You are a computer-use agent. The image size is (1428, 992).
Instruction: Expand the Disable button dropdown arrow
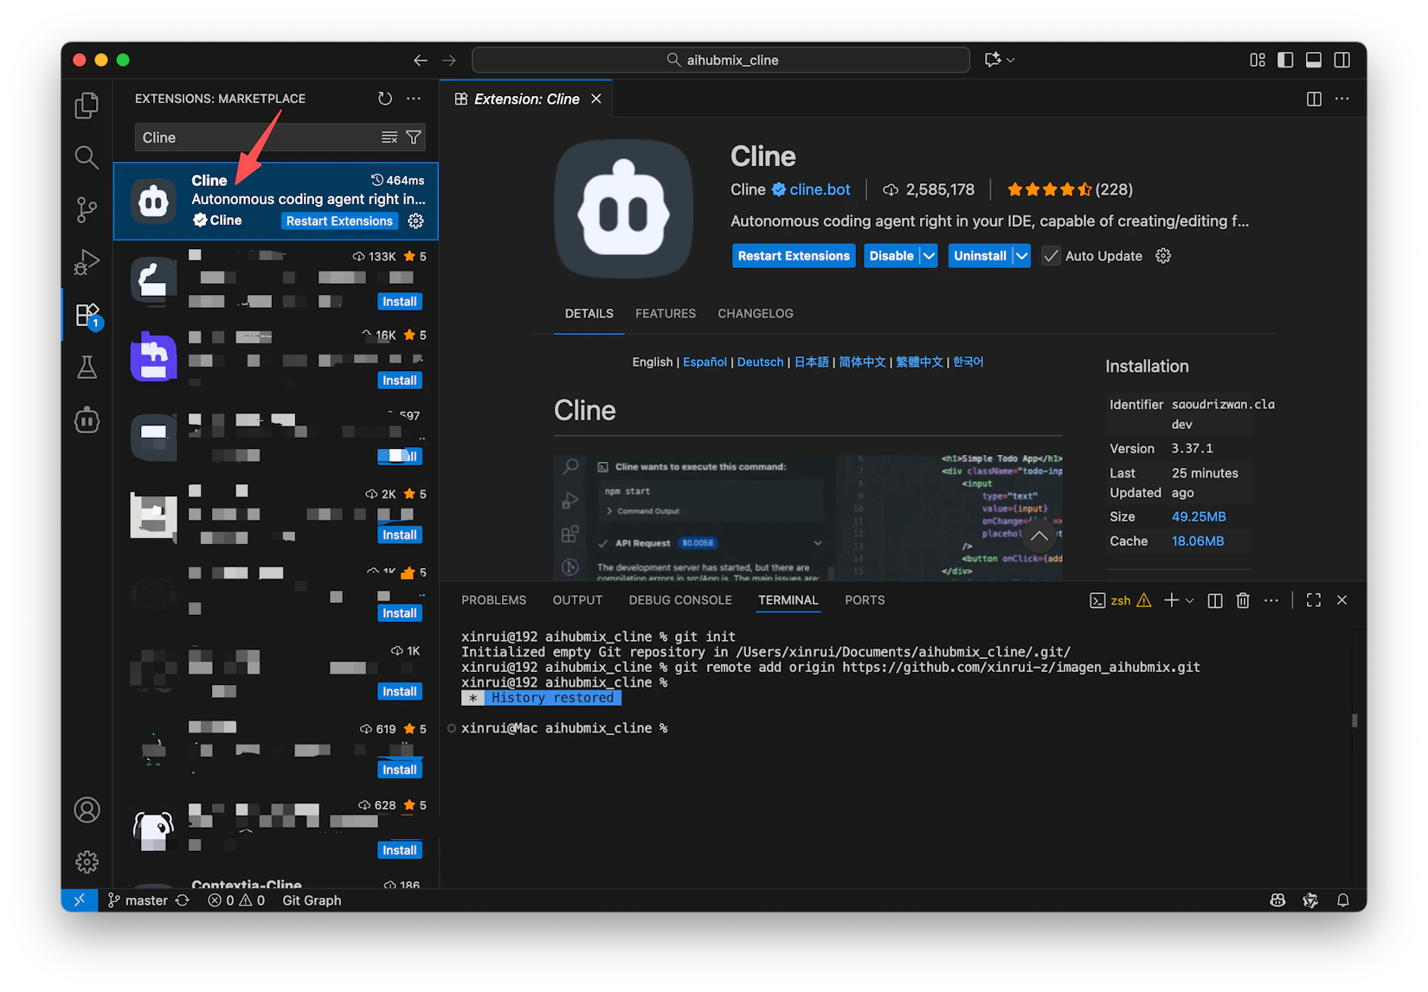coord(929,256)
